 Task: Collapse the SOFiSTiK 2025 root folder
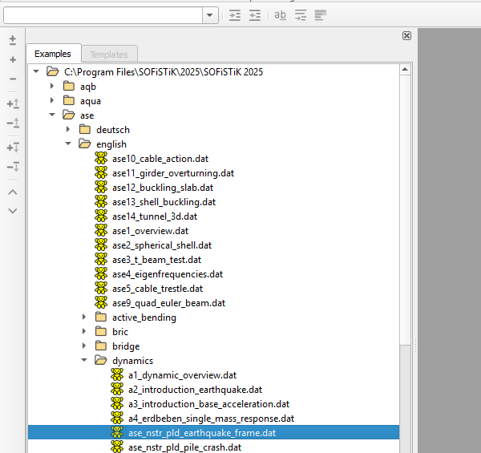click(x=36, y=71)
